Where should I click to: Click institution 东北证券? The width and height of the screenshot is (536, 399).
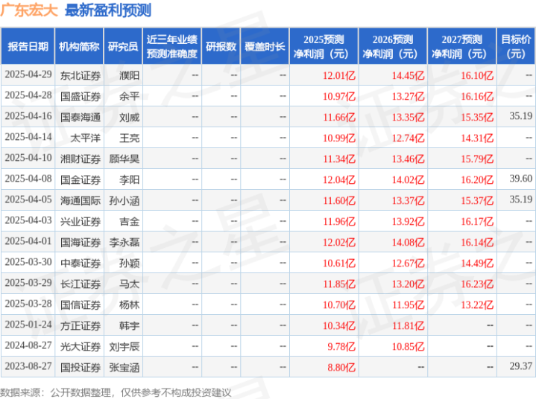click(x=81, y=75)
